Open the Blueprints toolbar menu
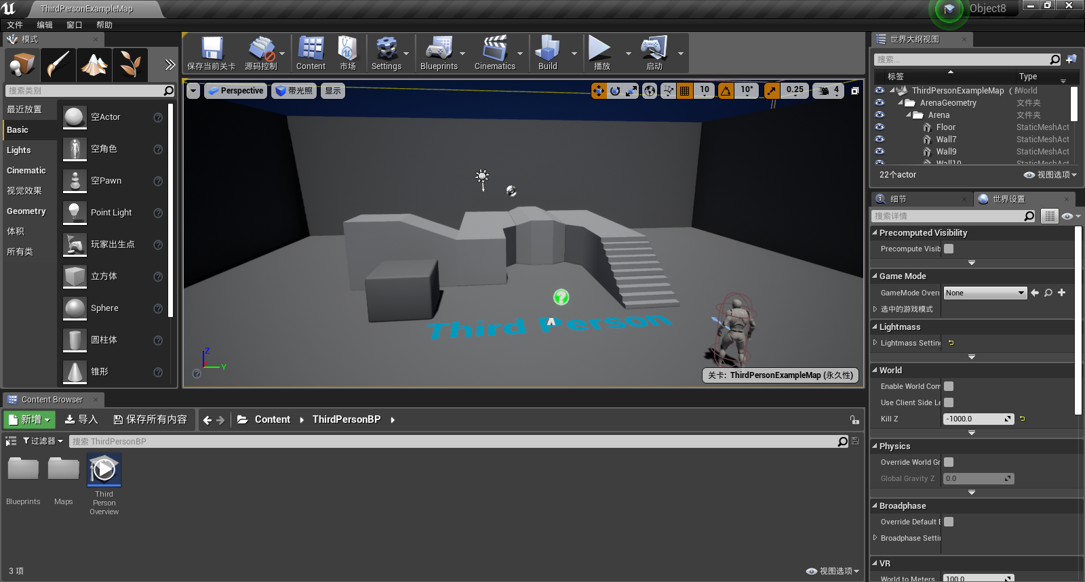 coord(439,54)
